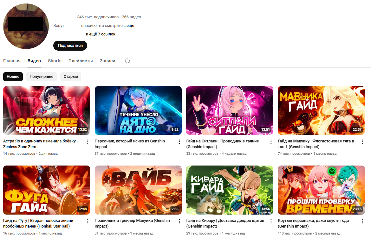371x238 pixels.
Task: Click the Подписаться button
Action: (x=70, y=46)
